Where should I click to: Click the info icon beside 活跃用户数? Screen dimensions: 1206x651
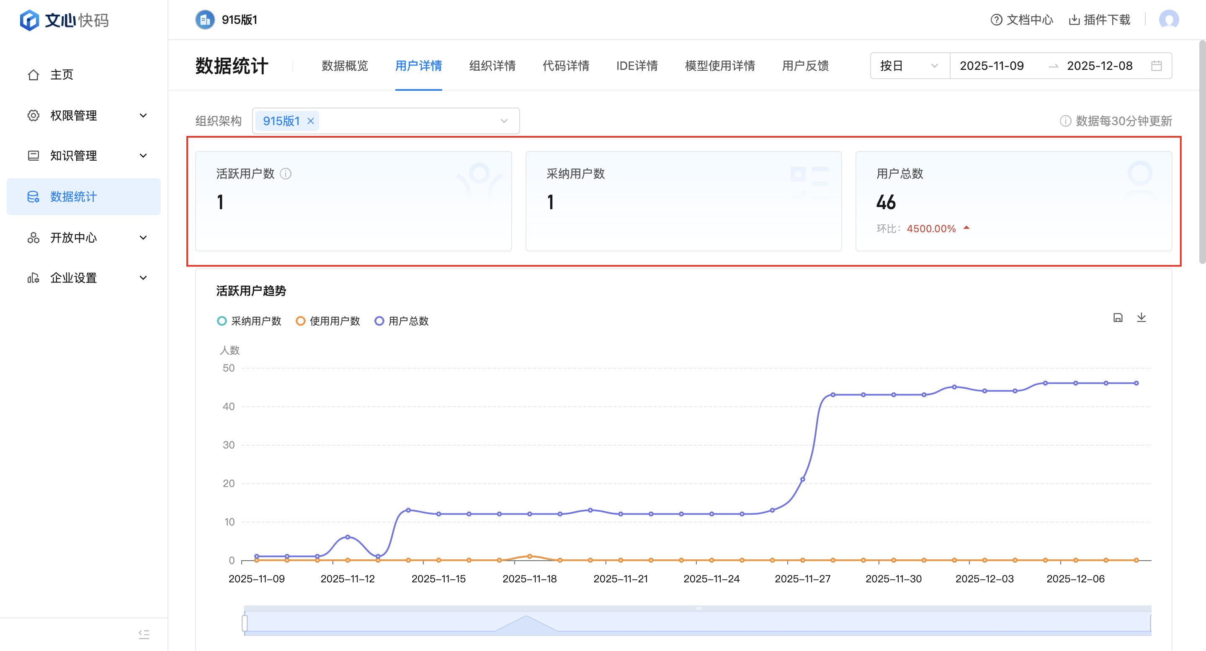pyautogui.click(x=286, y=174)
